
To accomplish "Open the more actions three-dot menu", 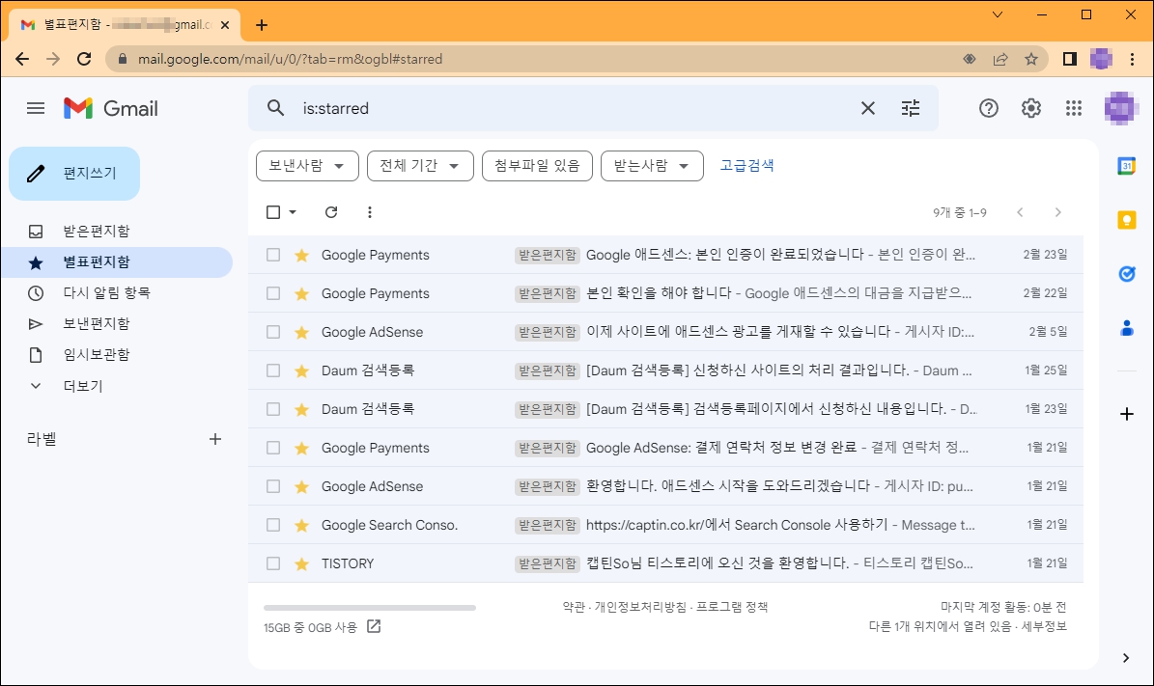I will tap(370, 211).
